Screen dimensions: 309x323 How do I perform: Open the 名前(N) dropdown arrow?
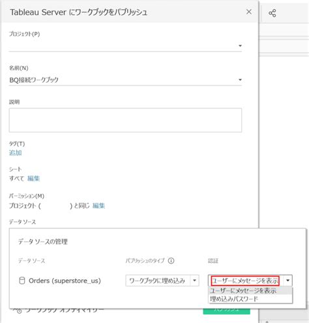click(240, 80)
